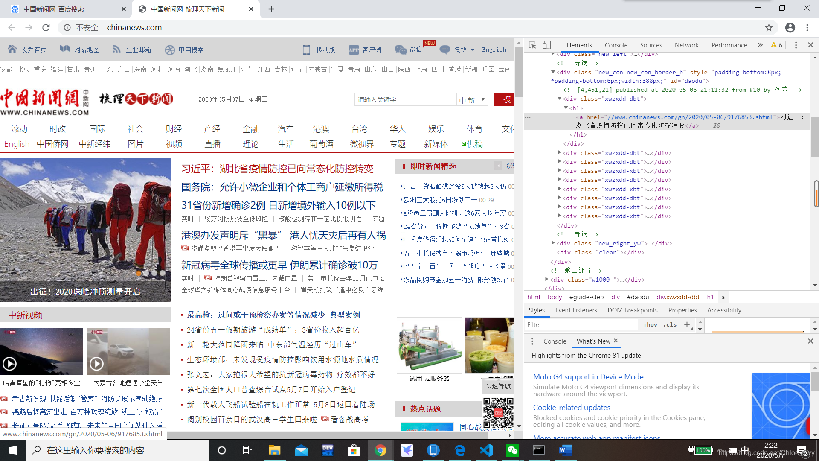Expand the new_right_yw div node
The height and width of the screenshot is (461, 819).
[553, 243]
